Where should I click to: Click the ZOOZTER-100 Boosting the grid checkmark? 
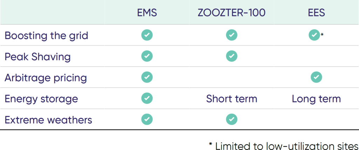232,35
